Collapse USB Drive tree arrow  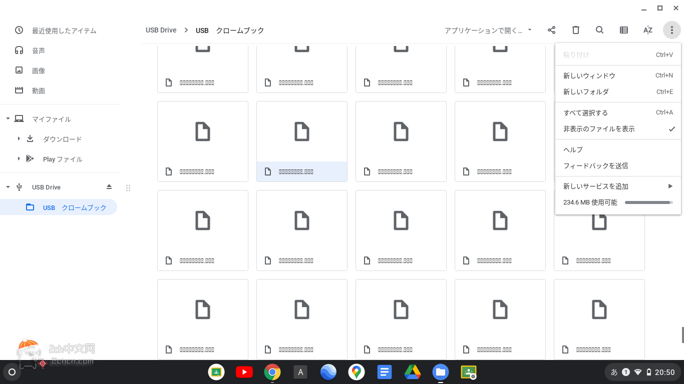tap(8, 187)
